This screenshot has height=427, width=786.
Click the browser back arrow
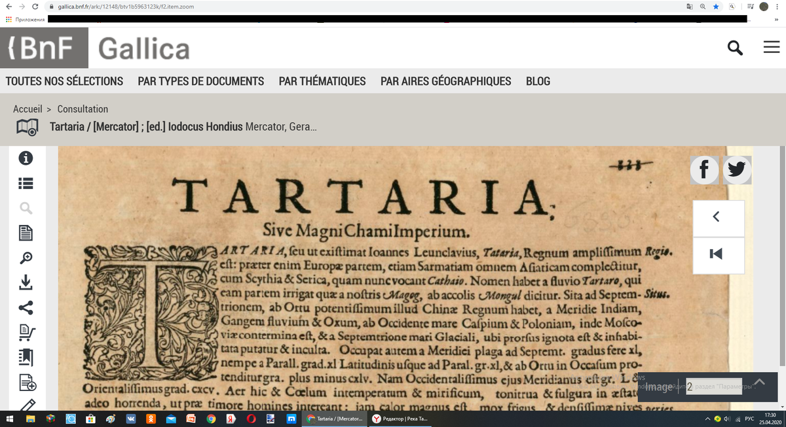[8, 6]
